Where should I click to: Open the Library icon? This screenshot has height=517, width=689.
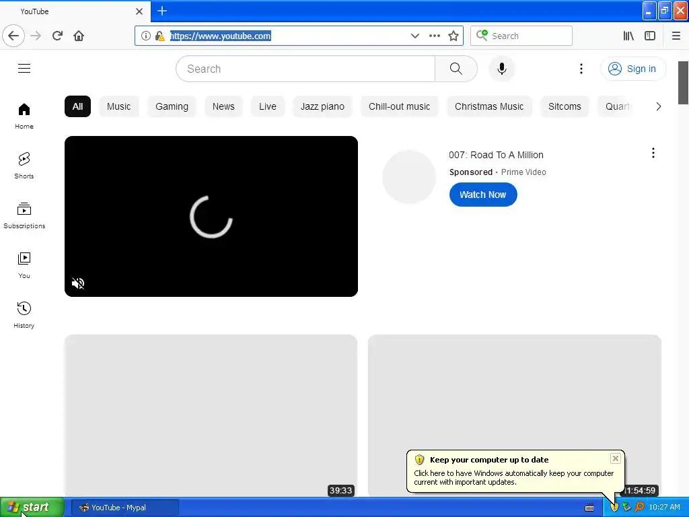click(x=628, y=36)
